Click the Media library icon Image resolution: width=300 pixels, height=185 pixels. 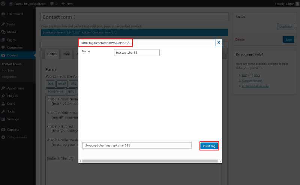coord(3,32)
